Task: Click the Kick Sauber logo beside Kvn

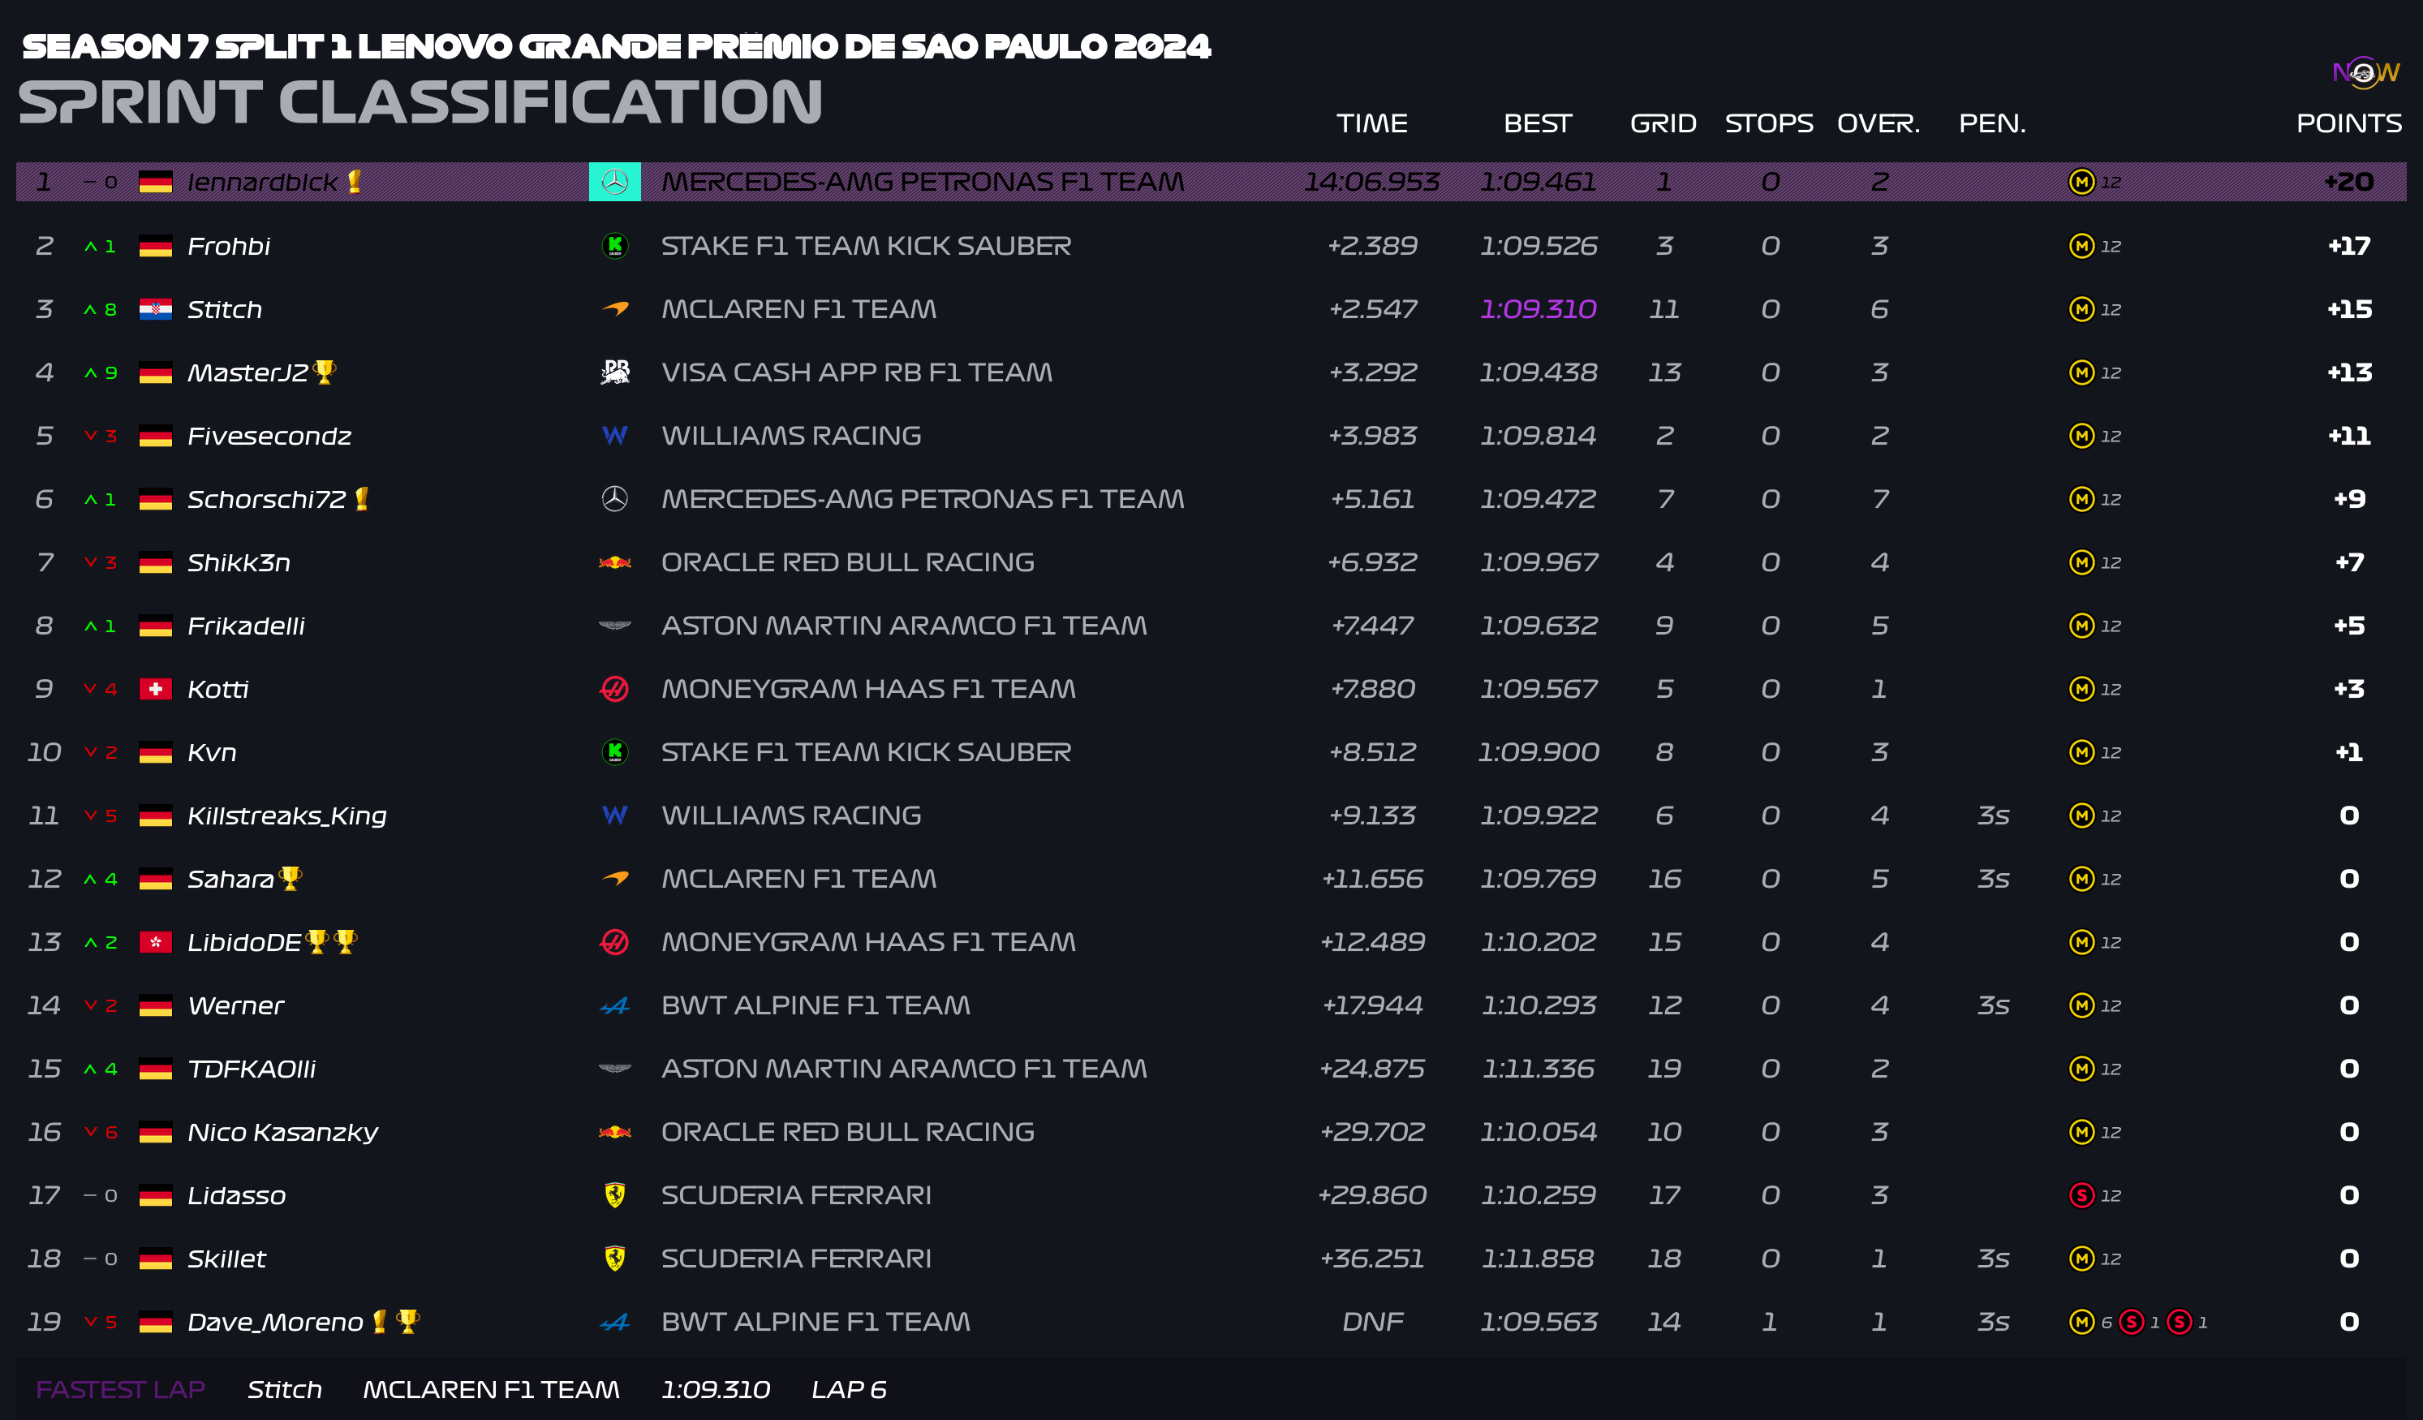Action: click(x=614, y=752)
